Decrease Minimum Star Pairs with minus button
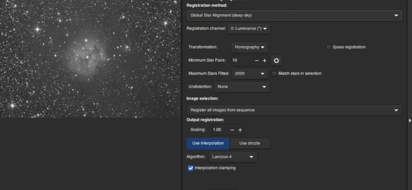Image resolution: width=412 pixels, height=190 pixels. (x=257, y=60)
